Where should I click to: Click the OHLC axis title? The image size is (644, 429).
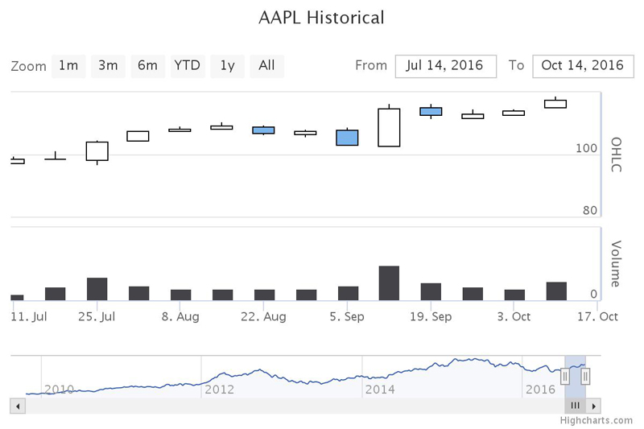[616, 155]
